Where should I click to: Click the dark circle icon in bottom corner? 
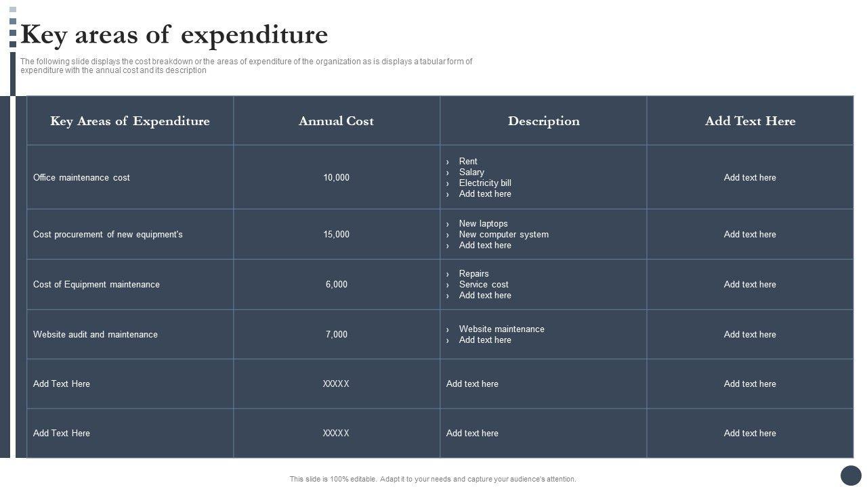point(851,476)
